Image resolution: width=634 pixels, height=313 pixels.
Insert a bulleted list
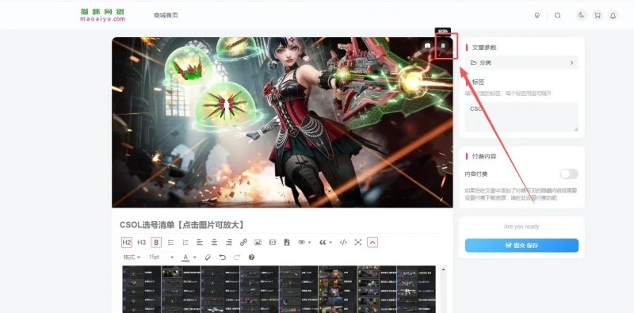pos(171,242)
